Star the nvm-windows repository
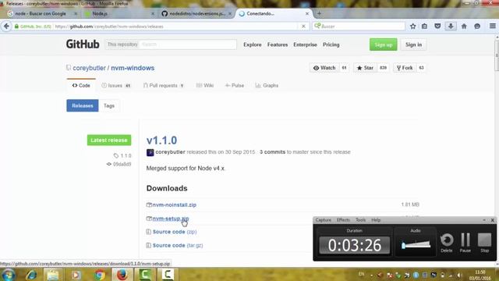This screenshot has width=499, height=281. 365,68
